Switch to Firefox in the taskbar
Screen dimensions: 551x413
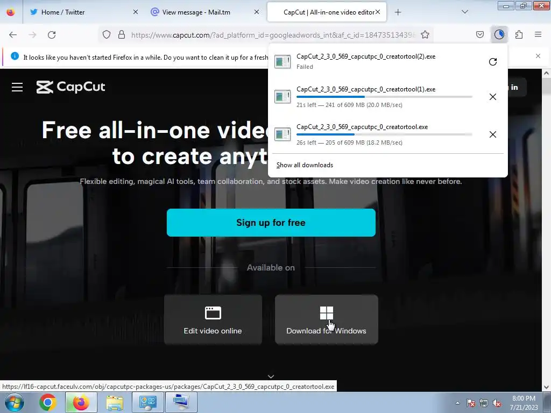tap(81, 402)
